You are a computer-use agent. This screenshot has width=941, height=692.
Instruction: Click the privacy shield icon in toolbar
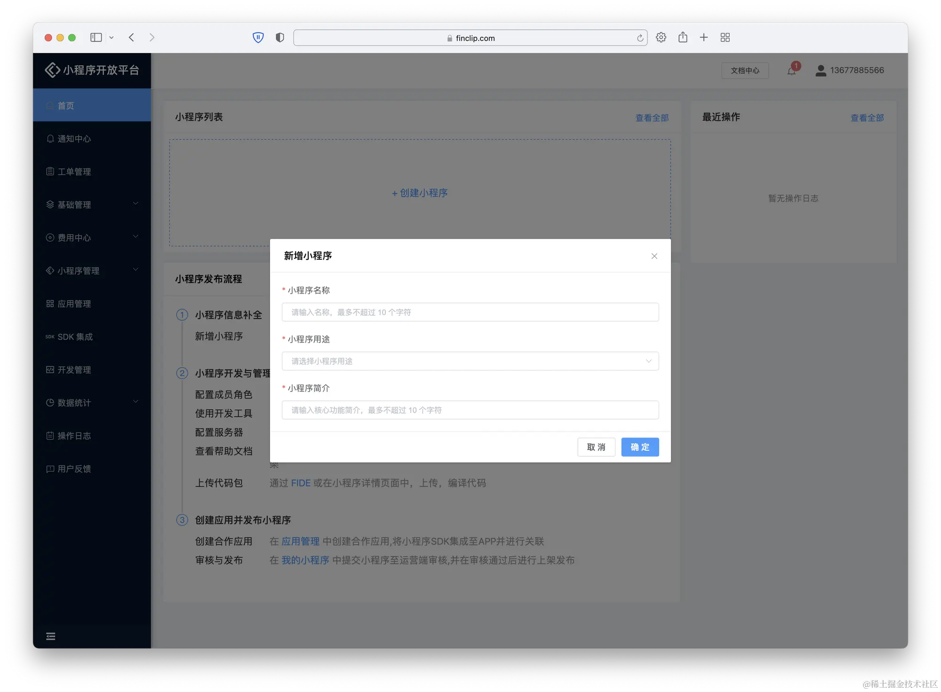click(280, 38)
